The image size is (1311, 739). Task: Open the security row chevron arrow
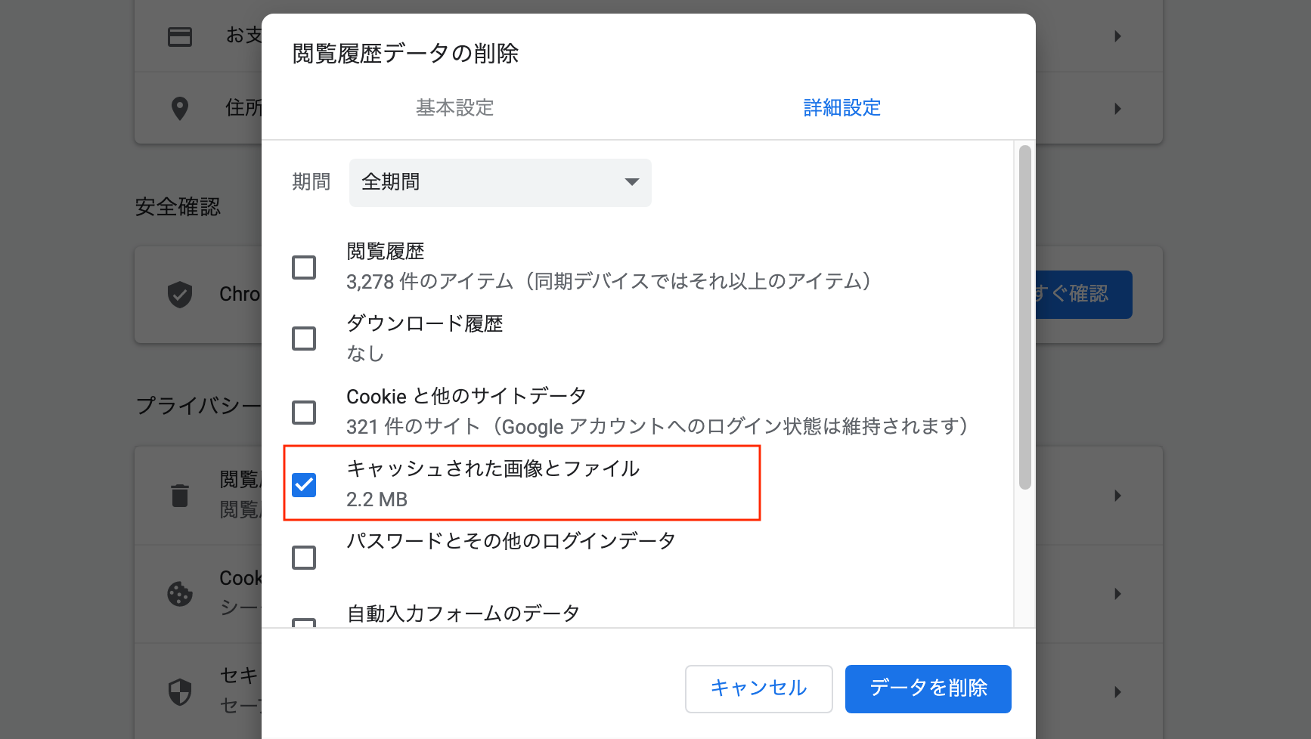1117,691
